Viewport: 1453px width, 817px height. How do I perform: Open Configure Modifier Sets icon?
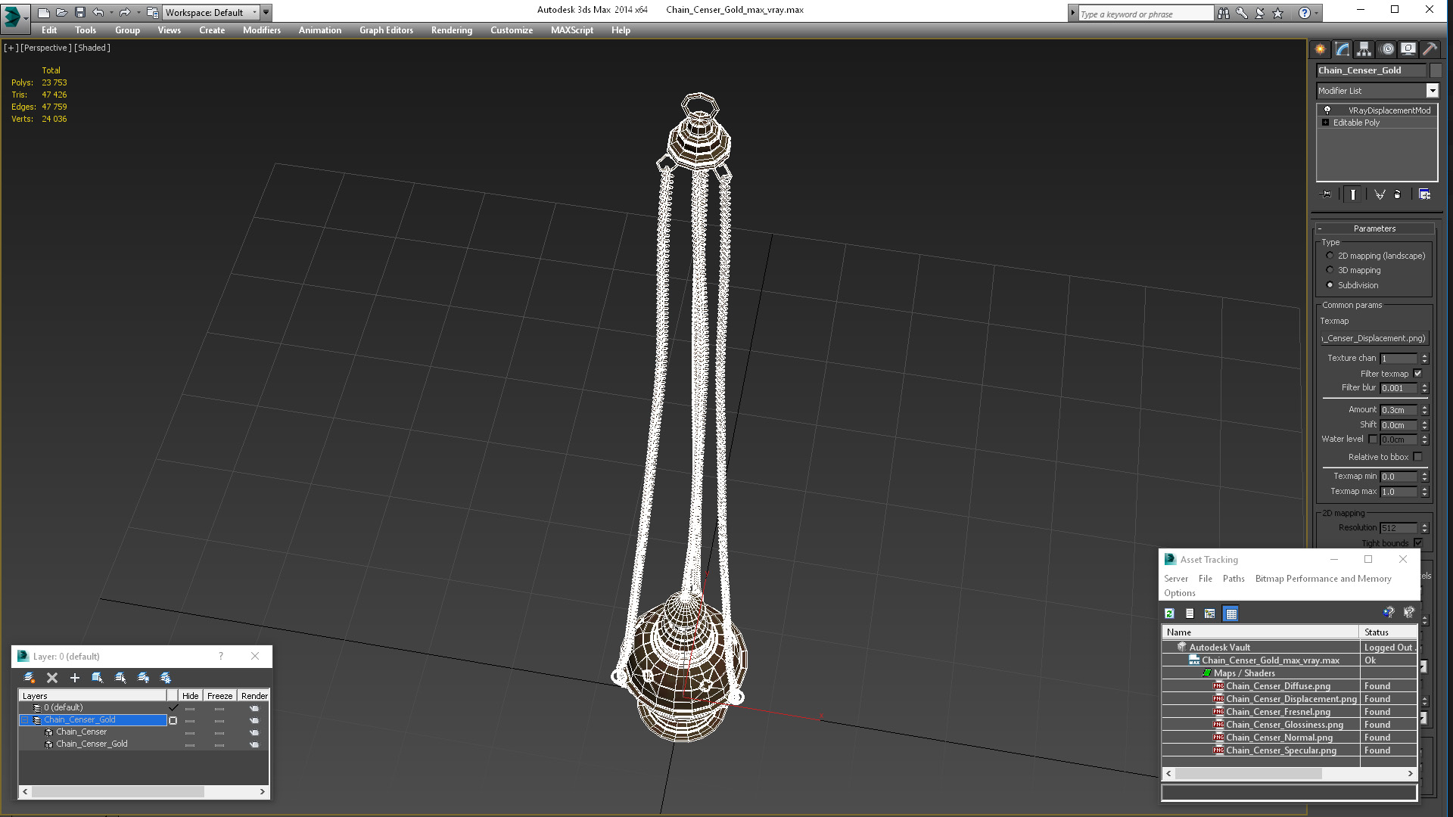[1424, 194]
